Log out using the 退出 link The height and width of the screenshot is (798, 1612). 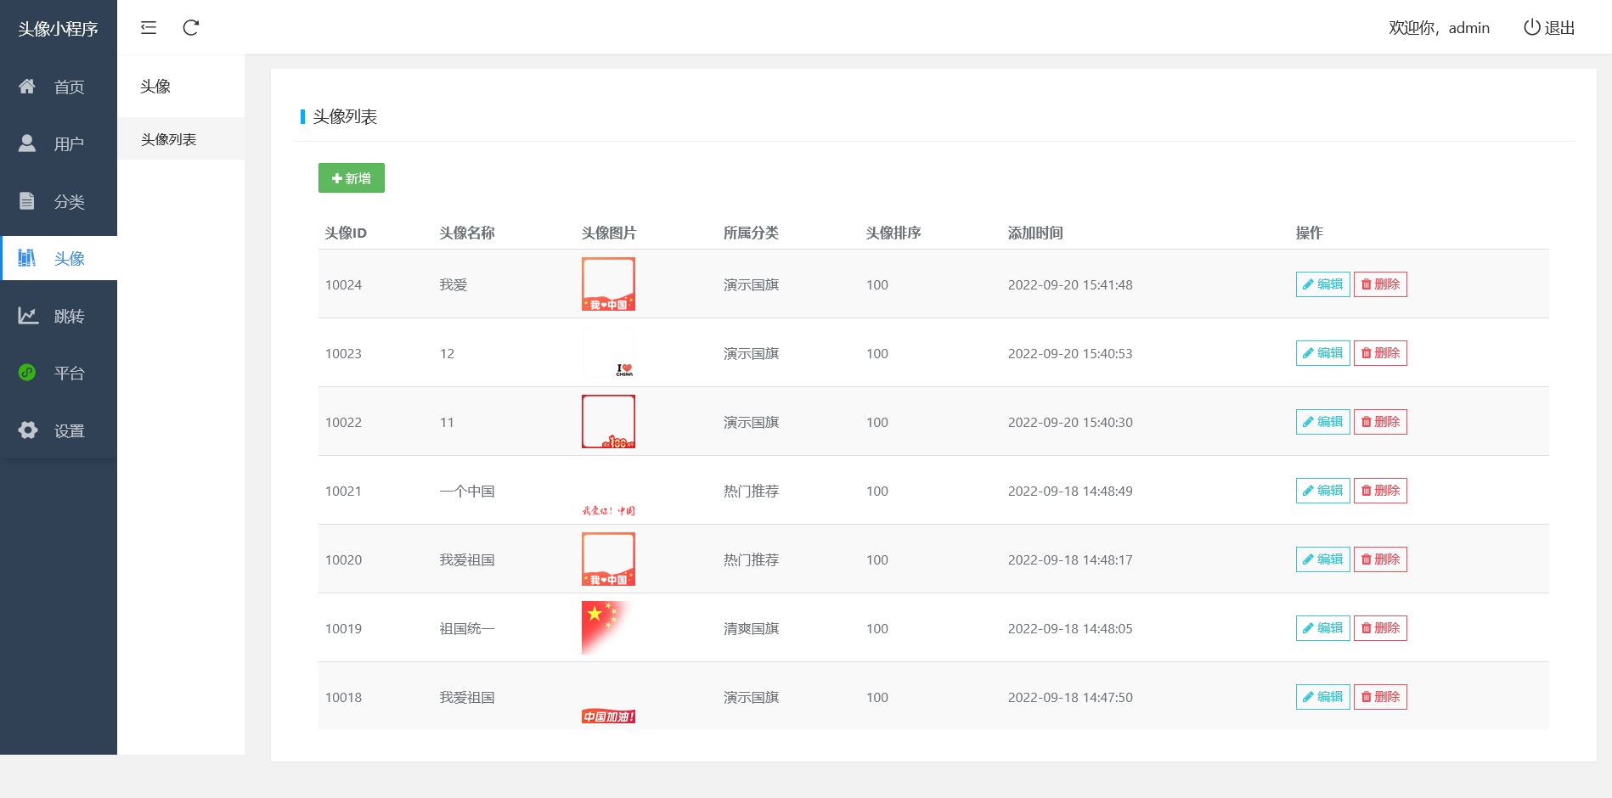coord(1549,28)
